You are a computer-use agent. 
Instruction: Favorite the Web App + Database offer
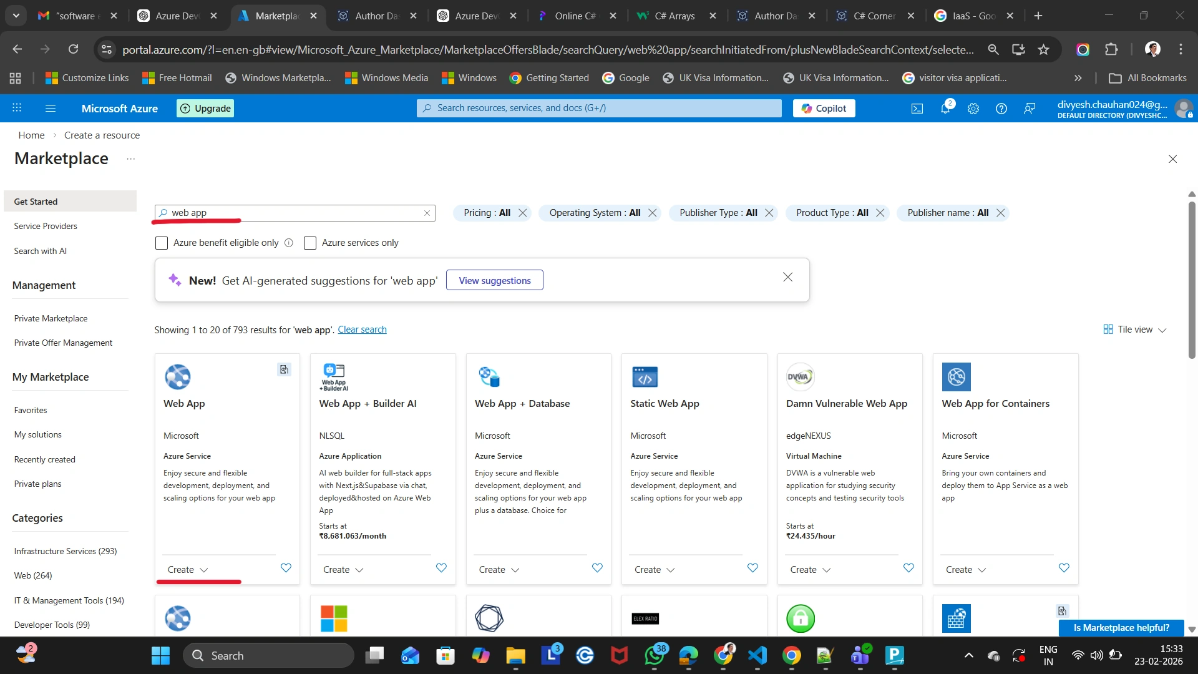point(597,568)
